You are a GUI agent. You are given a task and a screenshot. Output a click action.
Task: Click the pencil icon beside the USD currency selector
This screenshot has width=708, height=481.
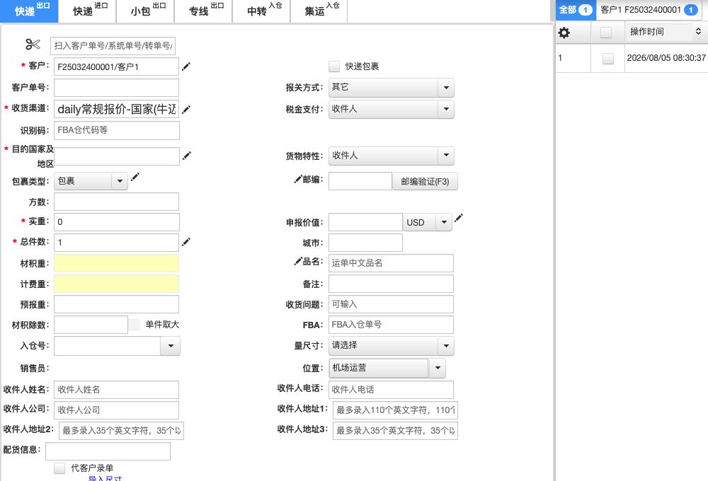(x=458, y=219)
